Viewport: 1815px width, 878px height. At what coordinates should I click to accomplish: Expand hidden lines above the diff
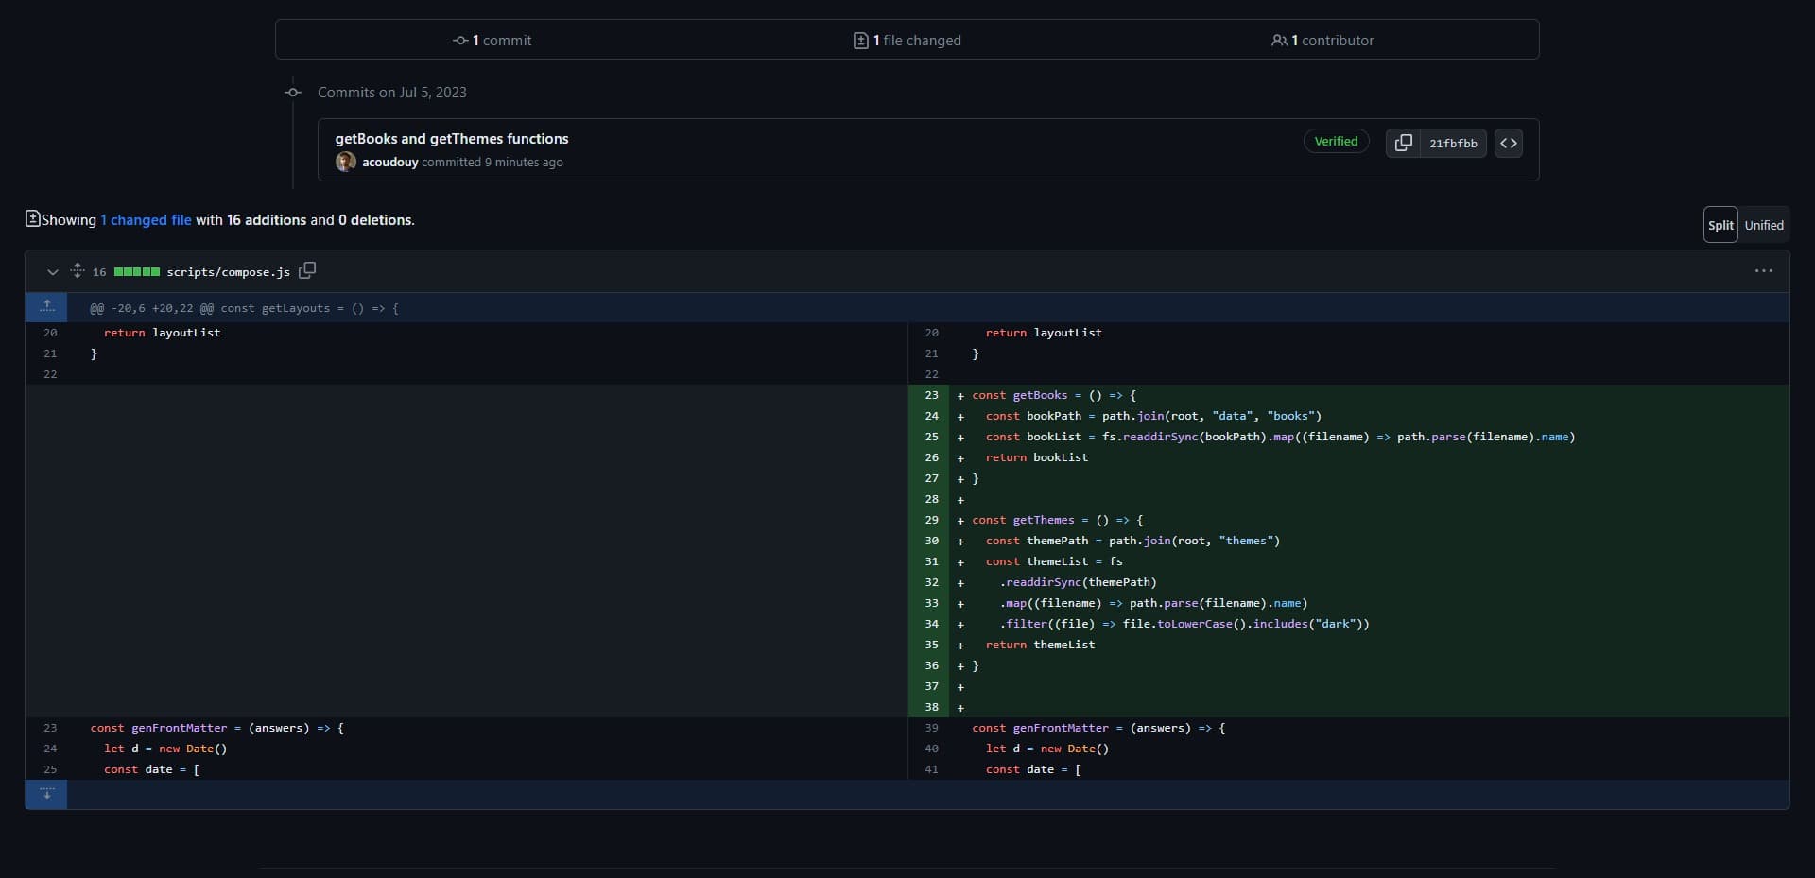[46, 307]
